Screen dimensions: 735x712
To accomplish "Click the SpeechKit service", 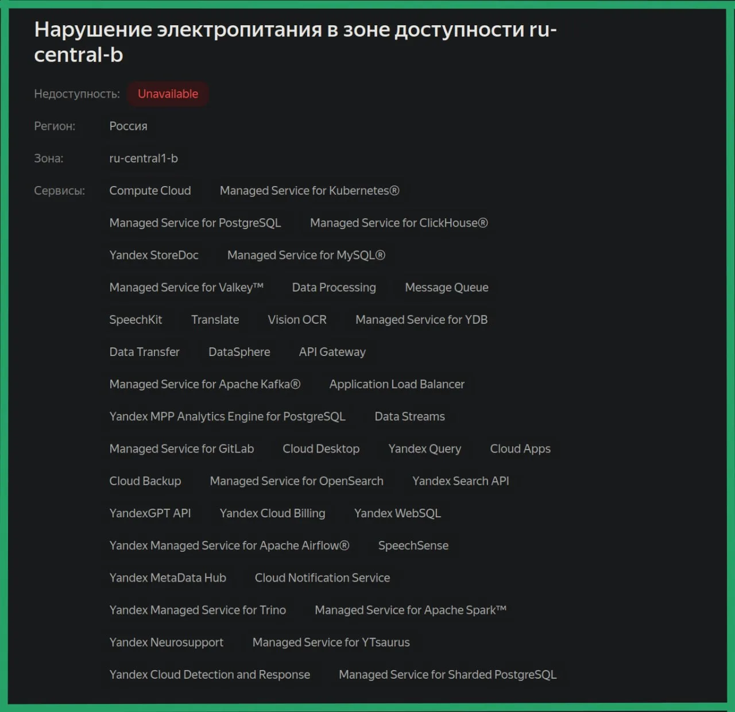I will [136, 319].
